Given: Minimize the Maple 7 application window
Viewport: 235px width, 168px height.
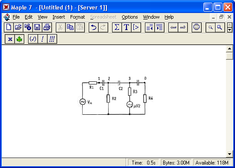Looking at the screenshot, I should pos(208,7).
